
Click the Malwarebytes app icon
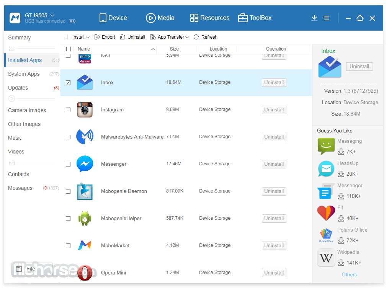coord(85,137)
